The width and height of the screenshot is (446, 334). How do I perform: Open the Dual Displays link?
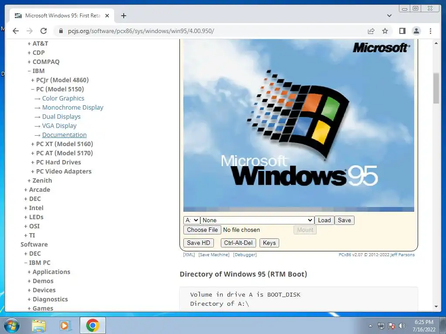tap(61, 117)
